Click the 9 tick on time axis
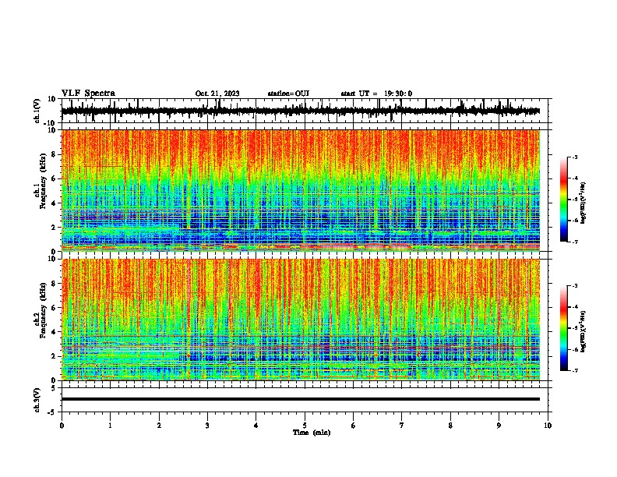This screenshot has width=617, height=477. point(499,426)
